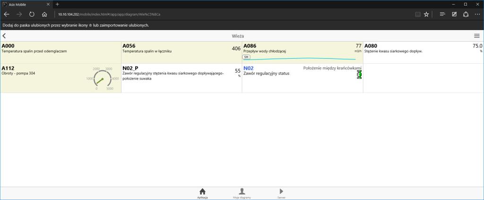Open a new browser tab
This screenshot has height=200, width=484.
point(57,4)
